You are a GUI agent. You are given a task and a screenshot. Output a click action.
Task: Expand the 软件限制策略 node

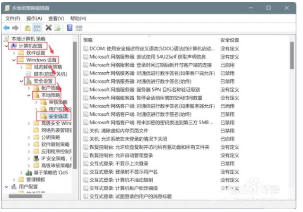(29, 144)
